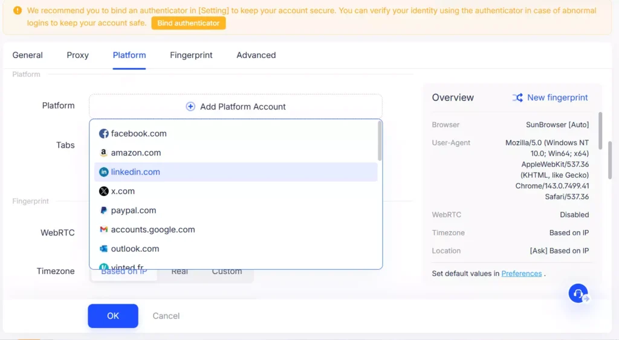Click the Facebook icon in platform list

coord(104,134)
